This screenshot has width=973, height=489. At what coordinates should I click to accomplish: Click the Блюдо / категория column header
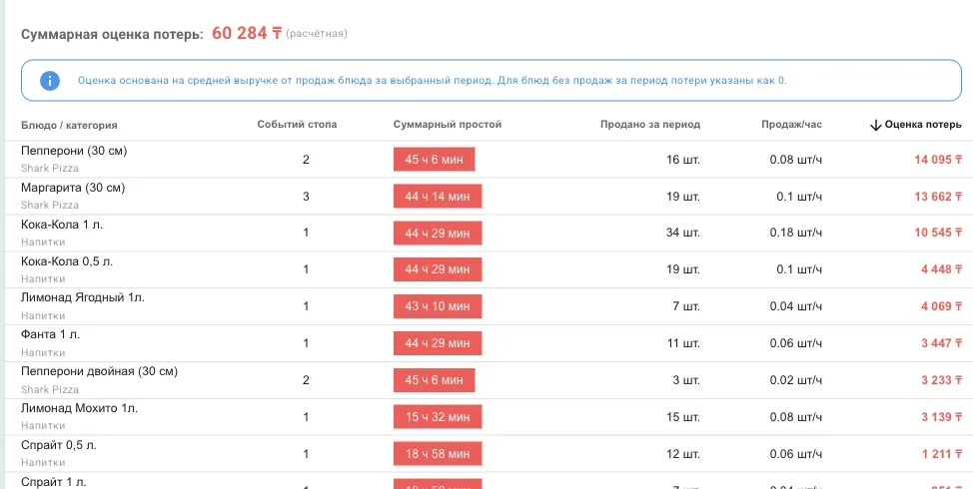(x=70, y=125)
